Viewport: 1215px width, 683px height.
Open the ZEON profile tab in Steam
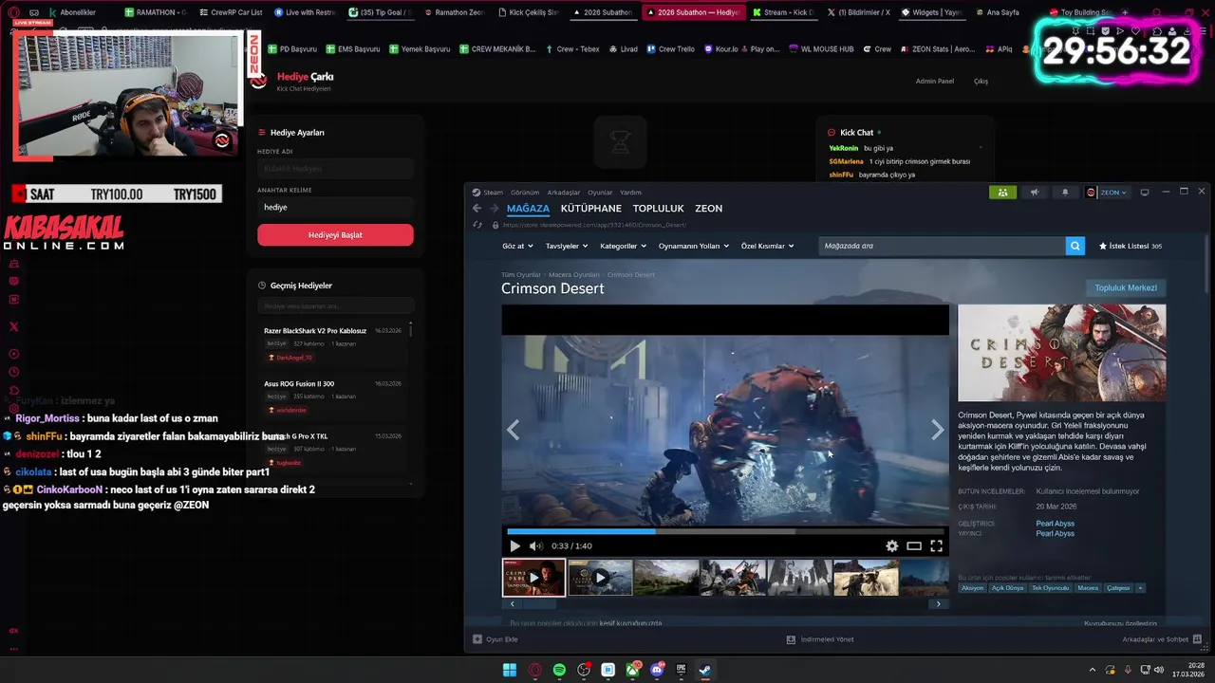point(708,209)
